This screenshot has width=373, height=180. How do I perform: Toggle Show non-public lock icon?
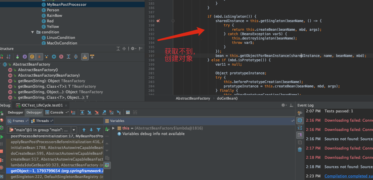click(39, 57)
